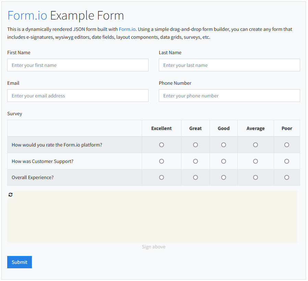Select Average for Overall Experience
The width and height of the screenshot is (308, 281).
(256, 177)
